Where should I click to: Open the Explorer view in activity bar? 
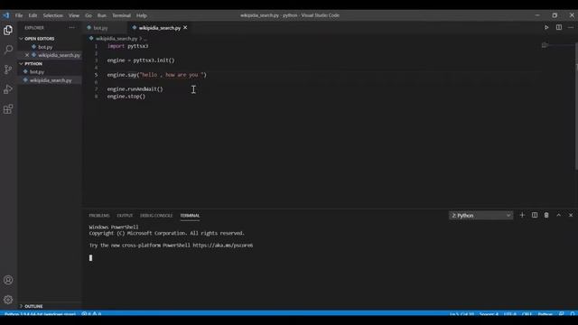pyautogui.click(x=8, y=30)
